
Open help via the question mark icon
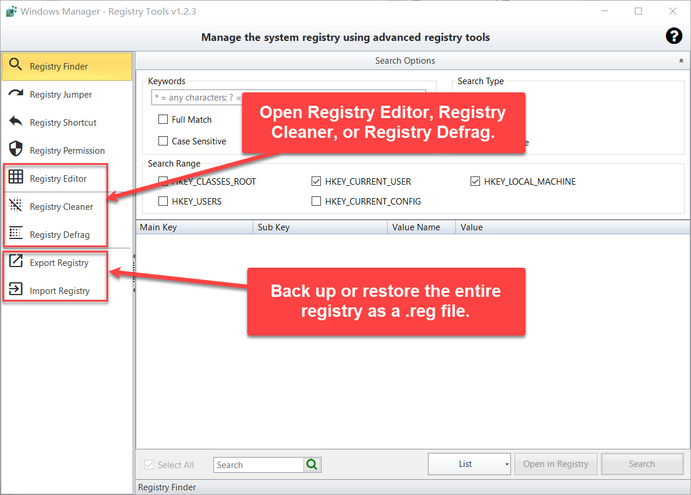674,36
